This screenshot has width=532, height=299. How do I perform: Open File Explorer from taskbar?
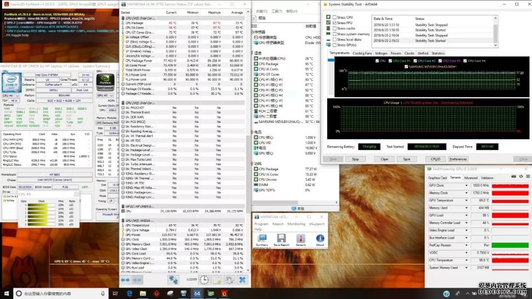click(143, 294)
